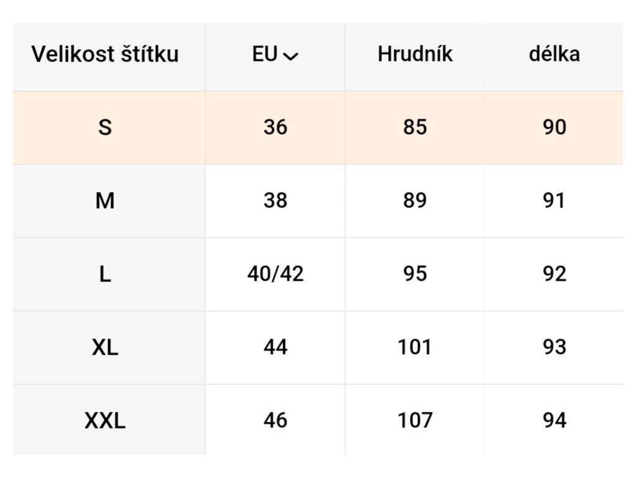Click chest measurement 85 in highlighted row
The width and height of the screenshot is (636, 477).
click(x=415, y=128)
